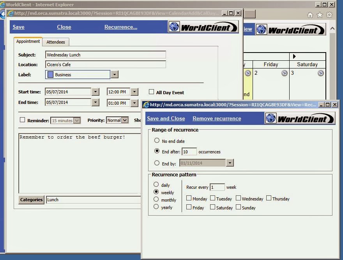Check the Sunday checkbox

[238, 207]
